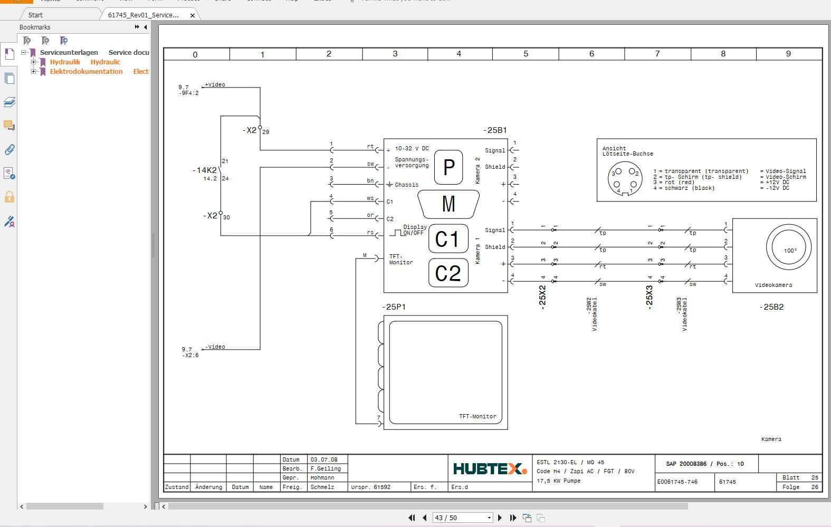Click the bookmarks horizontal scrollbar thumb
The image size is (831, 527).
64,506
